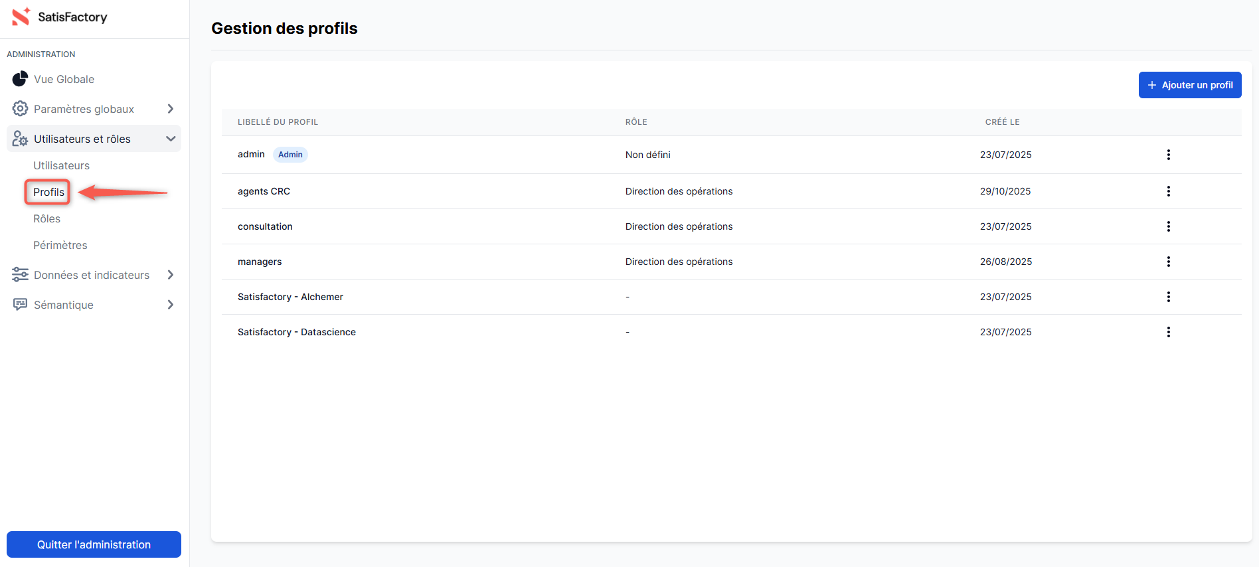Viewport: 1259px width, 567px height.
Task: Expand the Sémantique submenu arrow
Action: pos(171,305)
